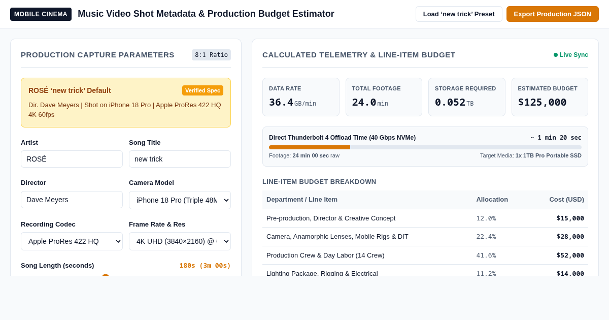Open the Camera Model dropdown
The width and height of the screenshot is (609, 320).
click(180, 200)
